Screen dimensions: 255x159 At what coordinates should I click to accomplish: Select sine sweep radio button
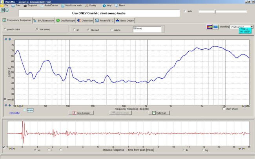tap(37, 29)
